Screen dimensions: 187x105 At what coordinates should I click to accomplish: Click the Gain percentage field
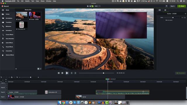[182, 17]
